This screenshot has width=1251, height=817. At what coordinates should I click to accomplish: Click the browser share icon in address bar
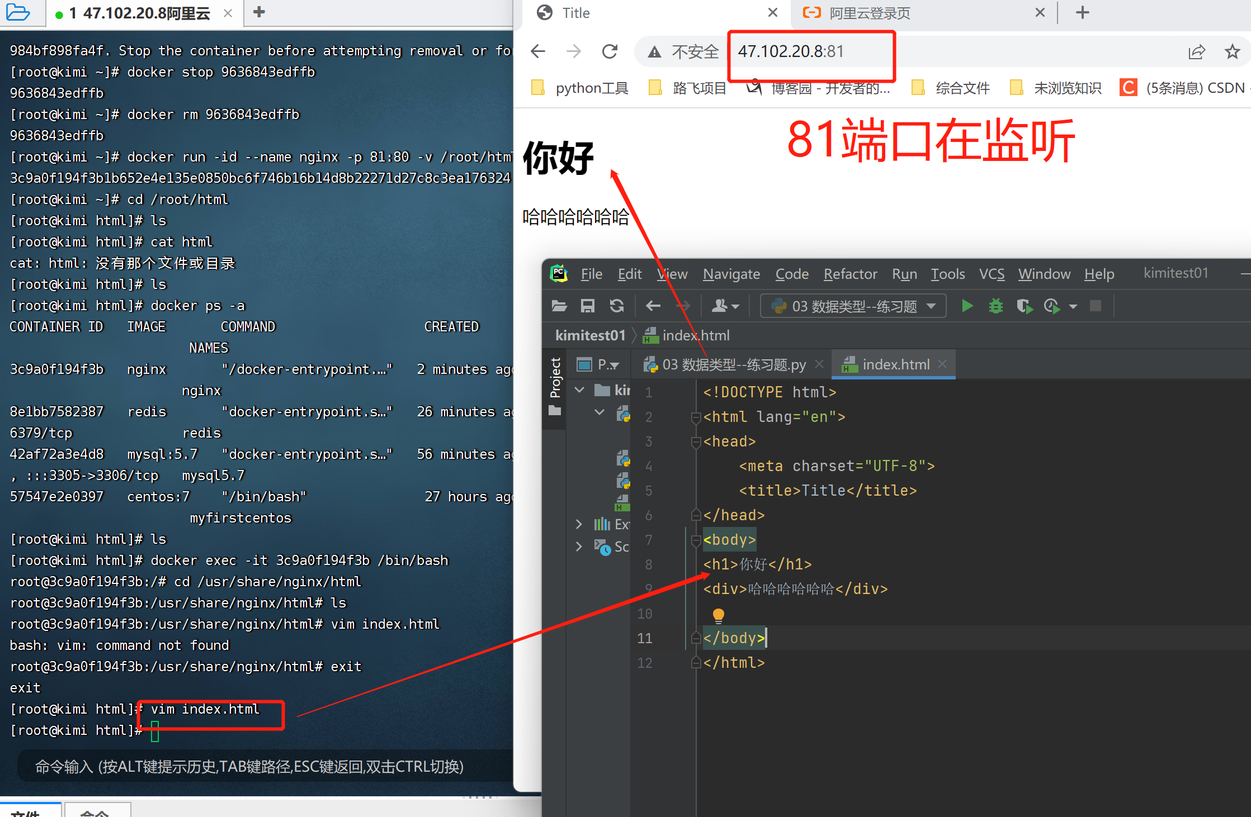1196,52
